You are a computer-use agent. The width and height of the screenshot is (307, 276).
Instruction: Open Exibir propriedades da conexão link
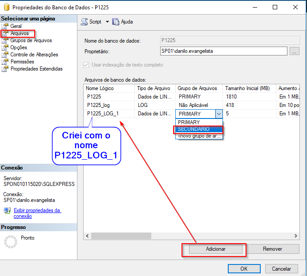pos(37,213)
